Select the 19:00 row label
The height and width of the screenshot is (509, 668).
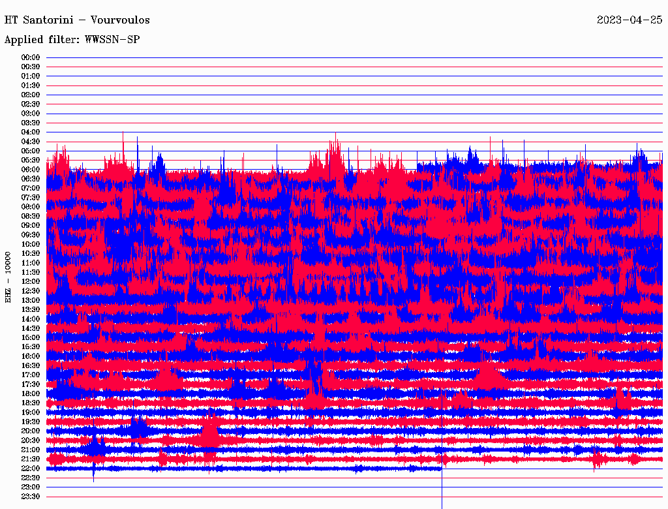pyautogui.click(x=31, y=412)
